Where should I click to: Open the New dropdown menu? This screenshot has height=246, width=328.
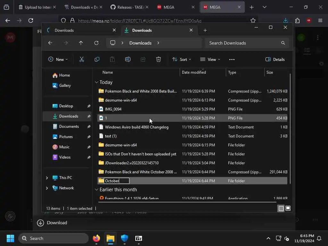point(58,59)
